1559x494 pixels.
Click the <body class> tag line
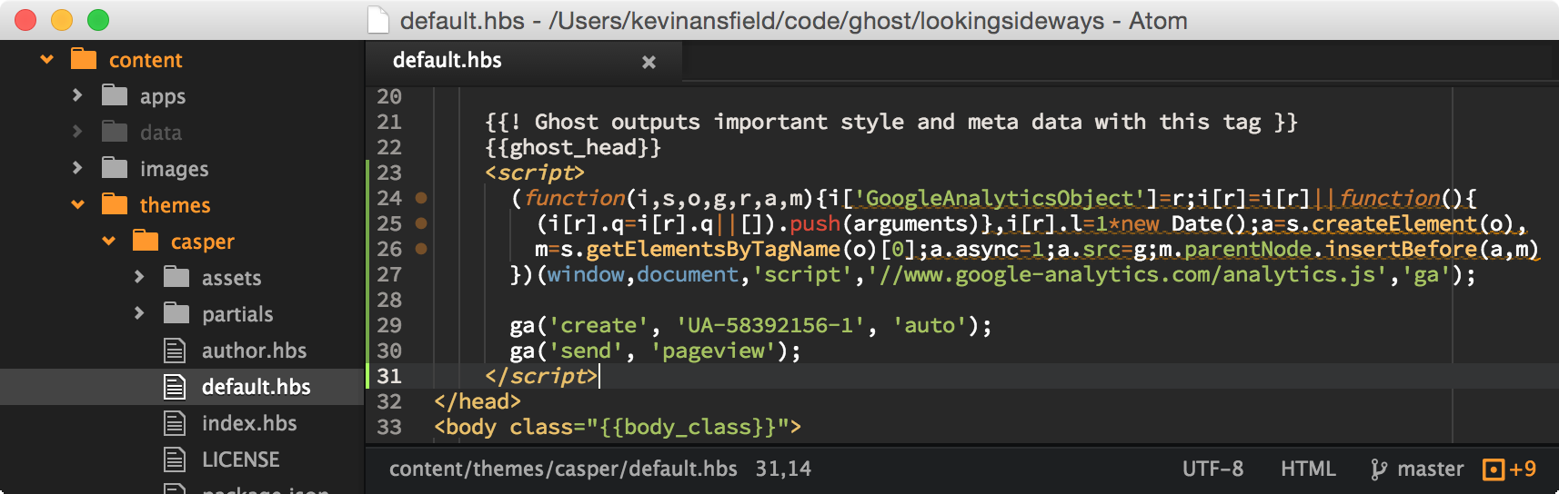(x=618, y=427)
